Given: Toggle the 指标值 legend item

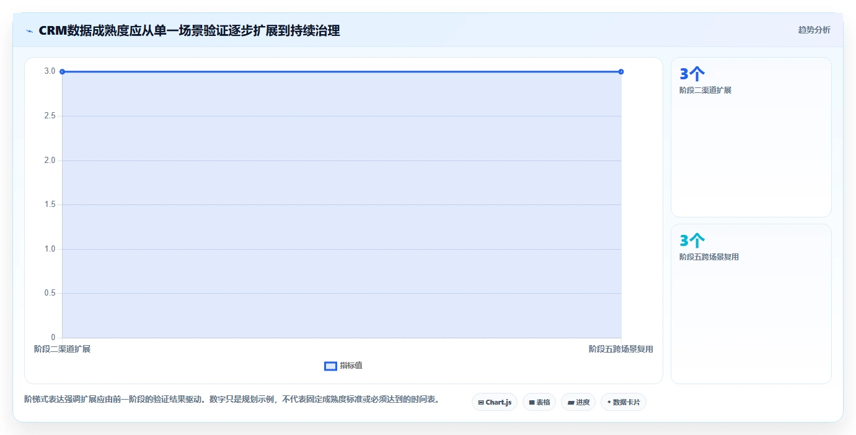Looking at the screenshot, I should (343, 366).
